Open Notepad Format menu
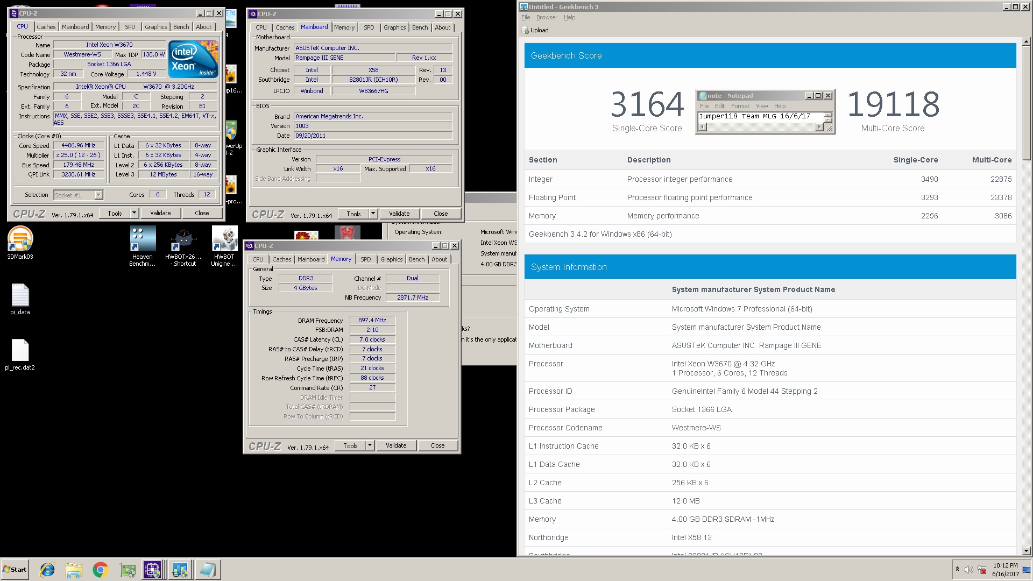Screen dimensions: 1033x581 (740, 106)
